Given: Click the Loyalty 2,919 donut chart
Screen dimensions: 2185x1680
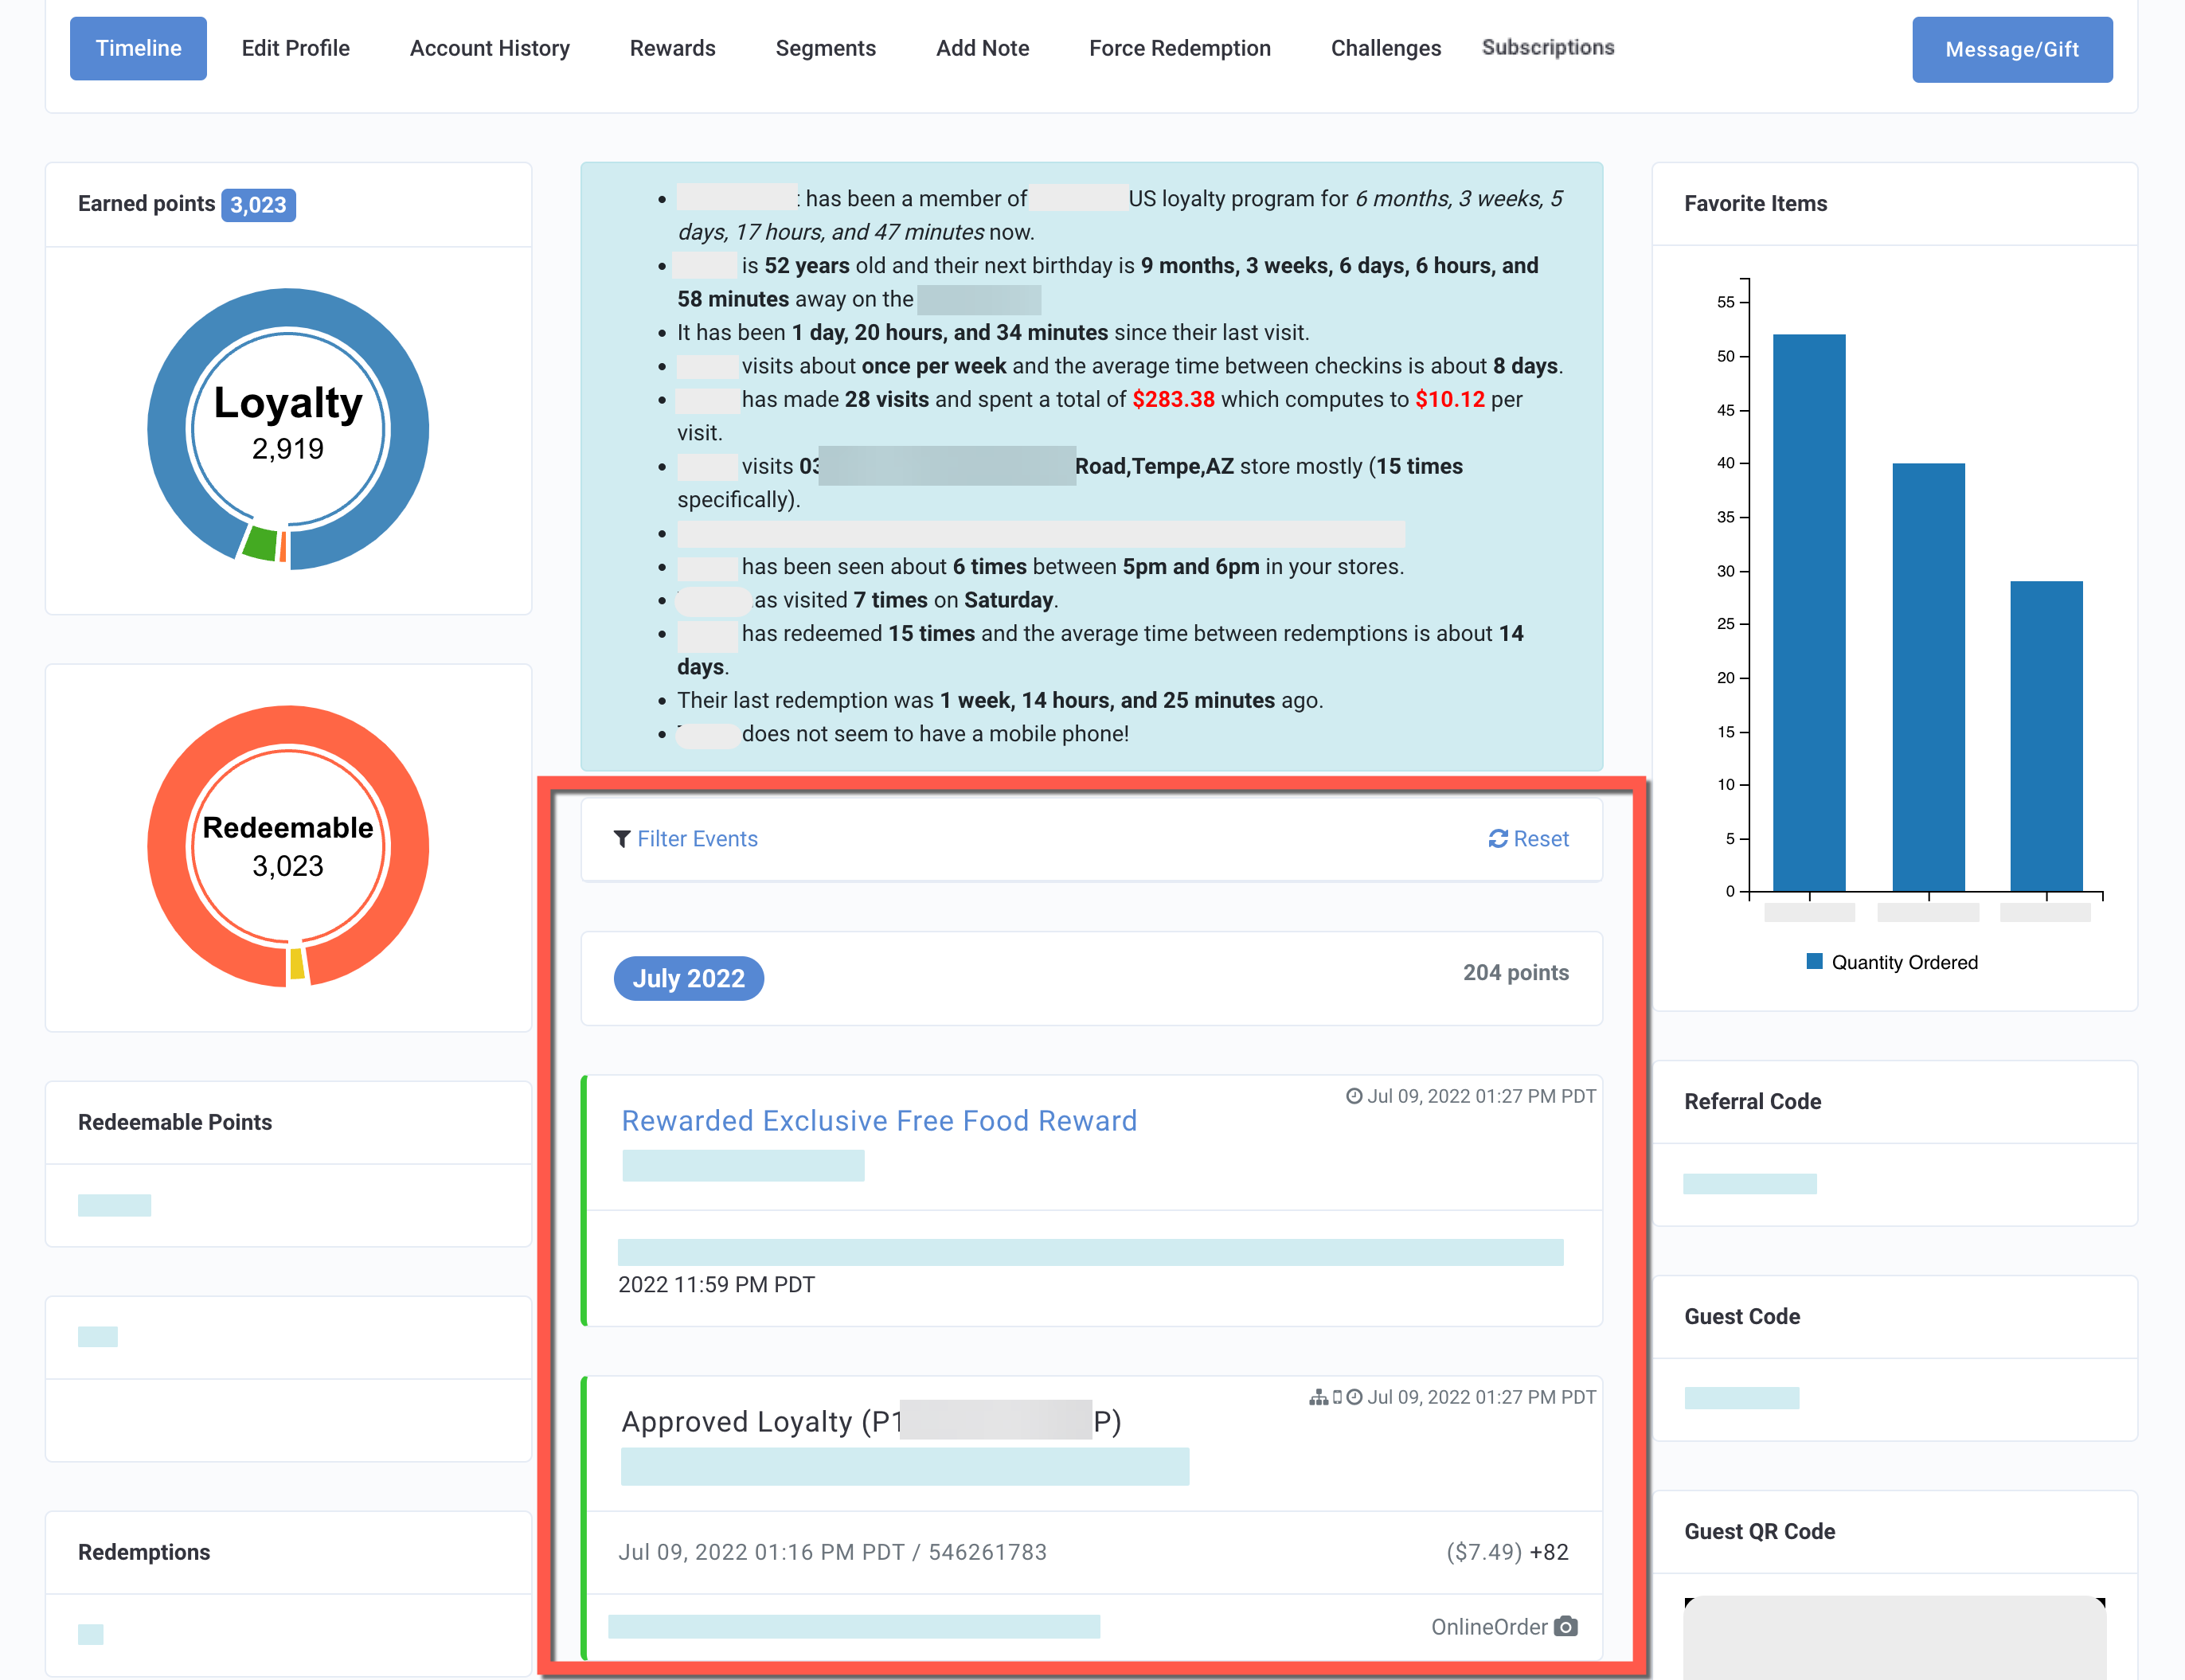Looking at the screenshot, I should pyautogui.click(x=288, y=429).
